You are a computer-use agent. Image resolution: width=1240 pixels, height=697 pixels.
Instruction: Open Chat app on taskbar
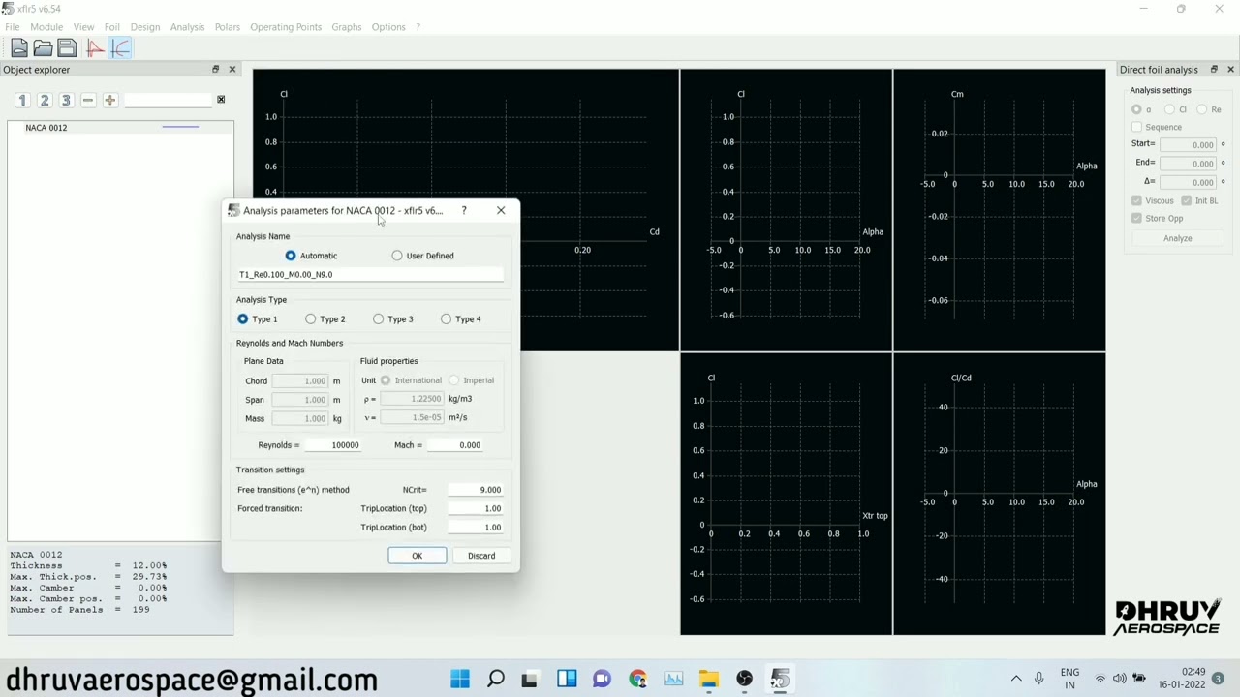[x=602, y=679]
